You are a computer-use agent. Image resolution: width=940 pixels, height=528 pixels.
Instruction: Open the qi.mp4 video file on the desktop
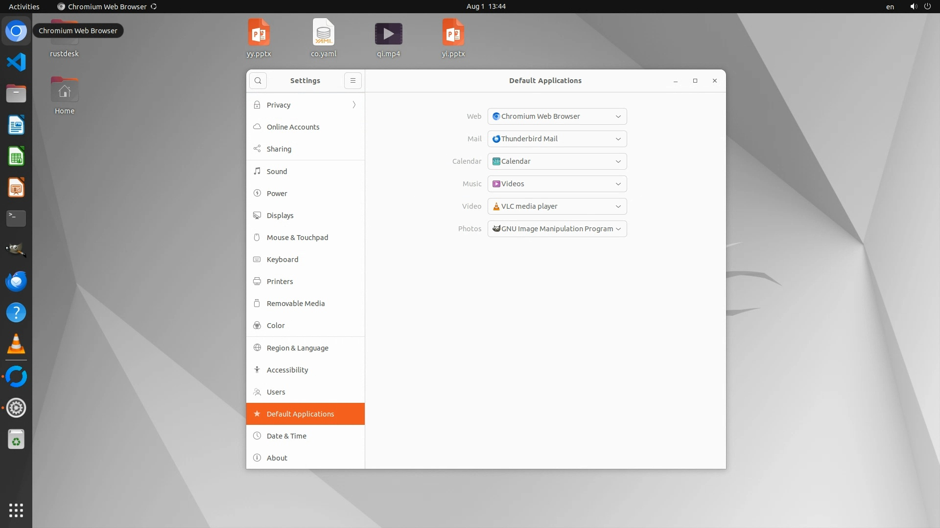[388, 34]
